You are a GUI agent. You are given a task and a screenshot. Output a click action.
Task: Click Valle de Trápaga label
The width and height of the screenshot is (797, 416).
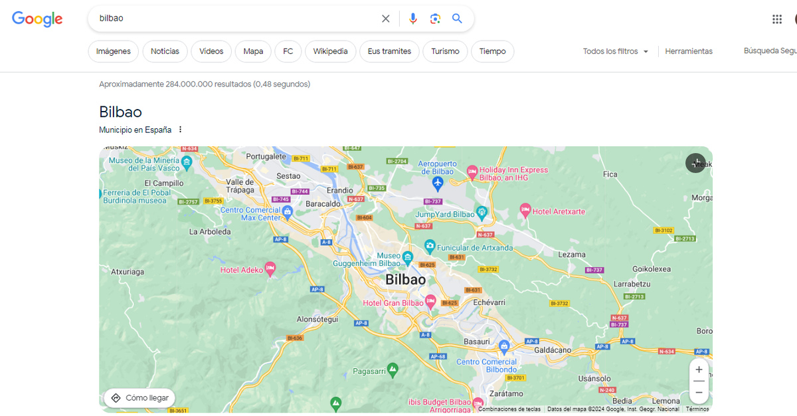[240, 185]
